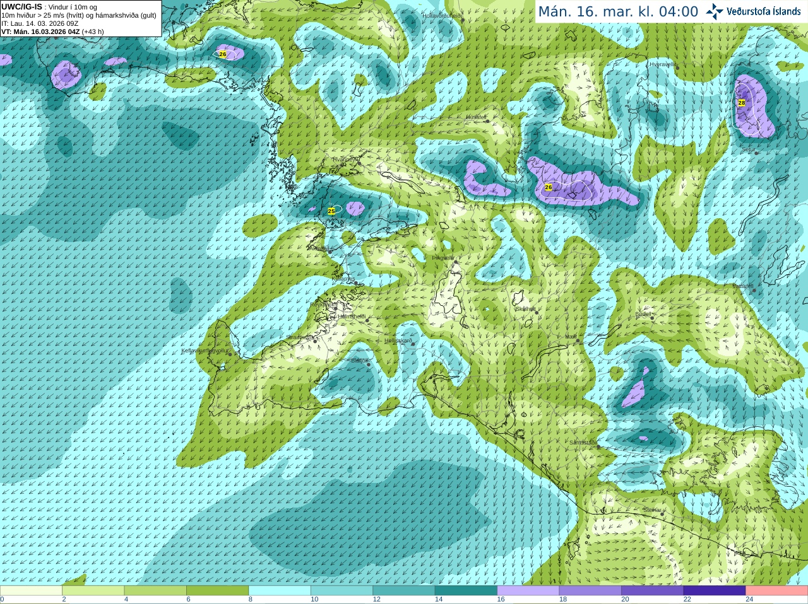Click the Akranes station label

tap(318, 248)
